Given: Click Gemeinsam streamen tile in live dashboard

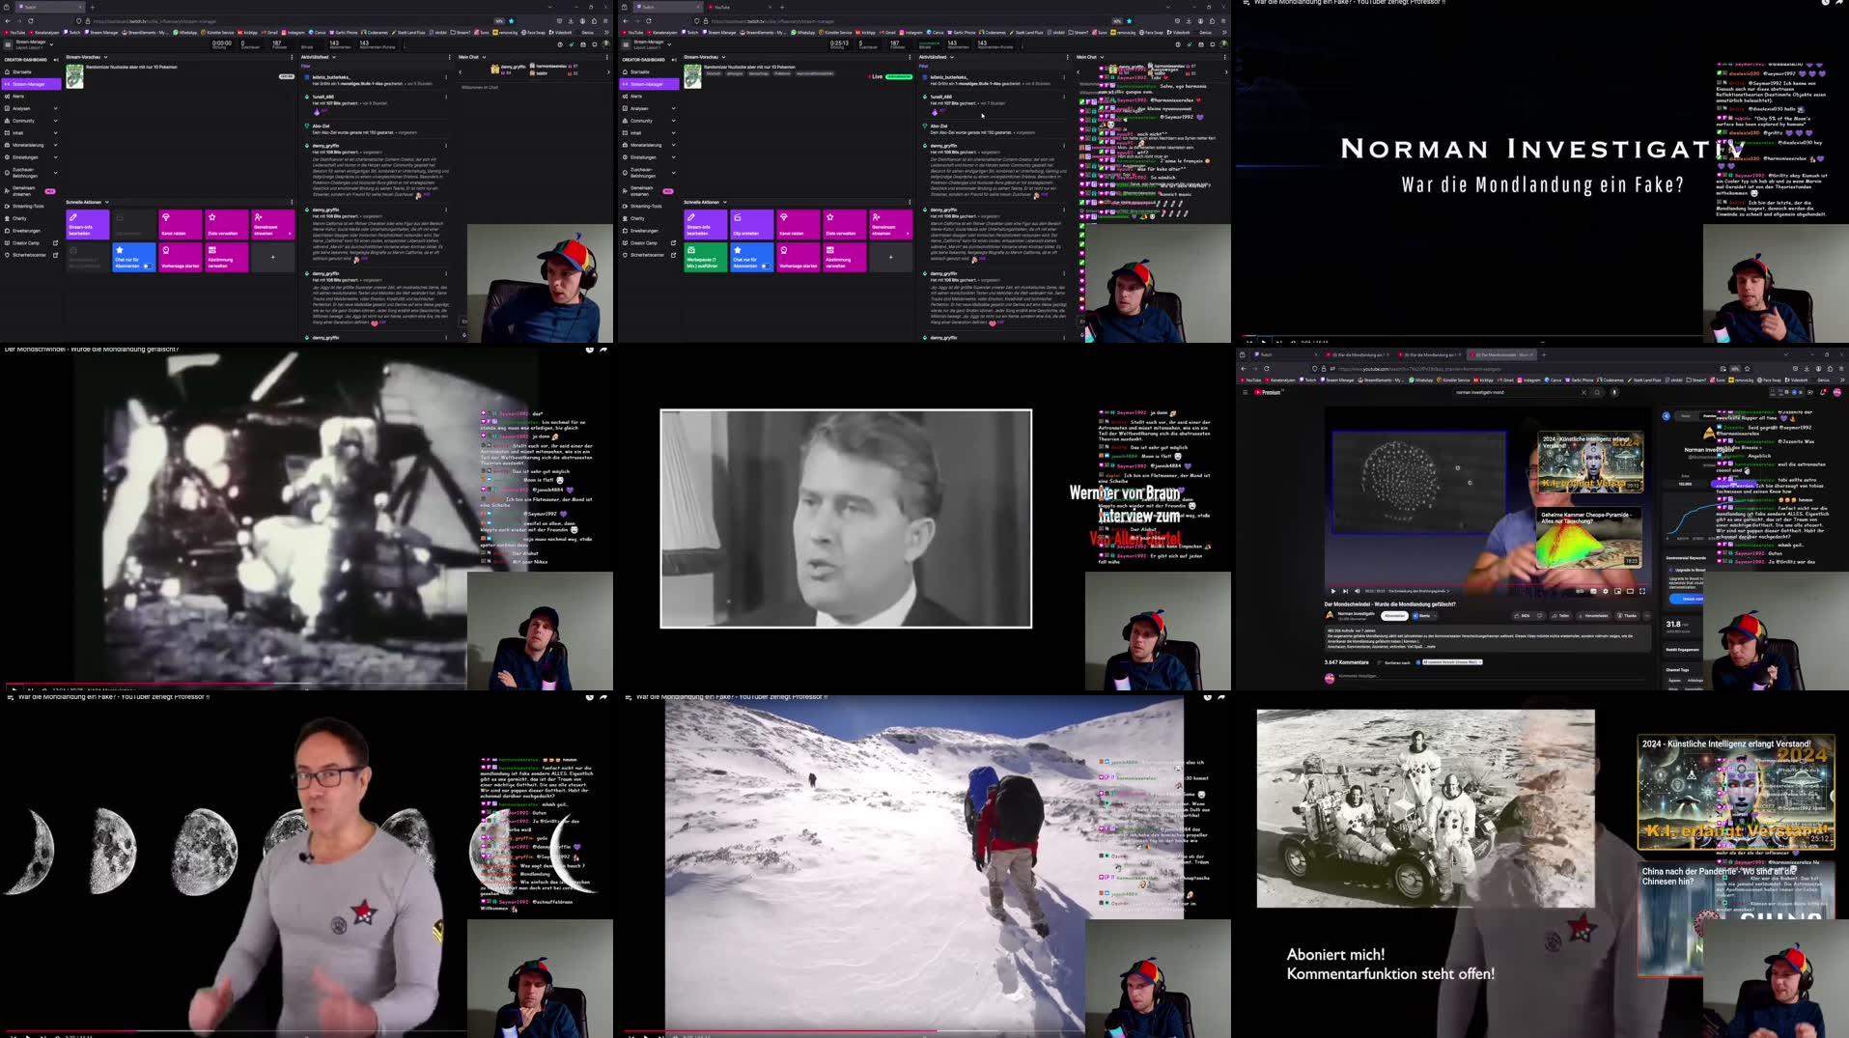Looking at the screenshot, I should [890, 224].
